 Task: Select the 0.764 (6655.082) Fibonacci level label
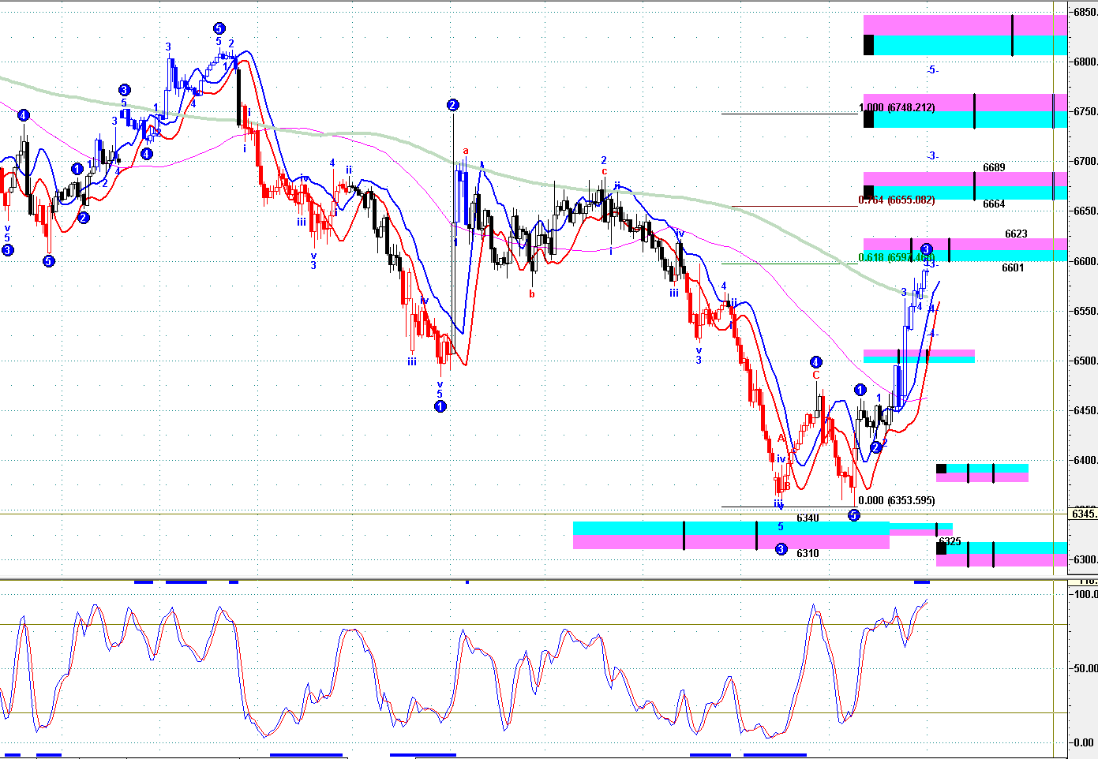[x=897, y=200]
